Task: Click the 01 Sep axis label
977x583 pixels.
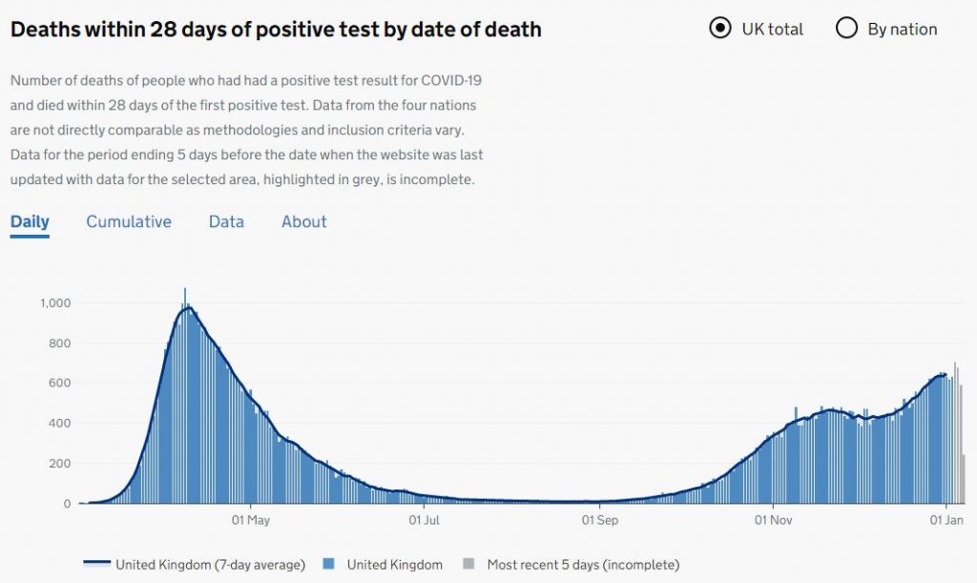Action: pyautogui.click(x=599, y=520)
